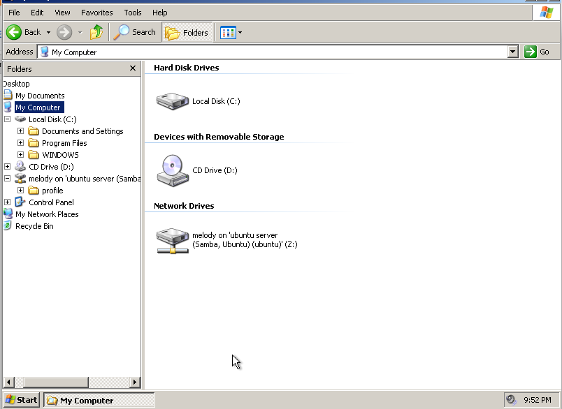The image size is (562, 409).
Task: Select the CD Drive (D:) disc icon
Action: pos(173,170)
